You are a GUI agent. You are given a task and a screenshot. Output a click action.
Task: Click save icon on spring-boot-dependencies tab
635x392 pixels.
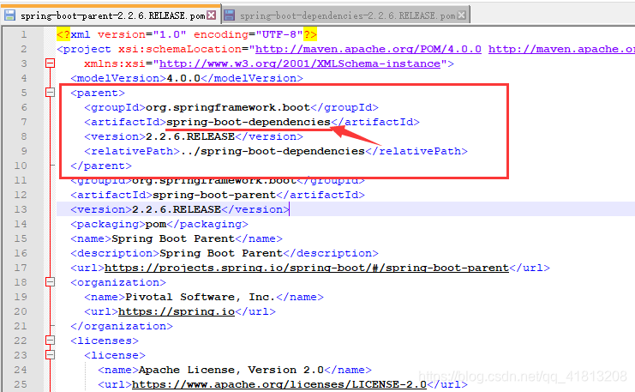[x=229, y=15]
